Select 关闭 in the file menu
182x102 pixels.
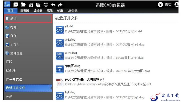coord(28,97)
